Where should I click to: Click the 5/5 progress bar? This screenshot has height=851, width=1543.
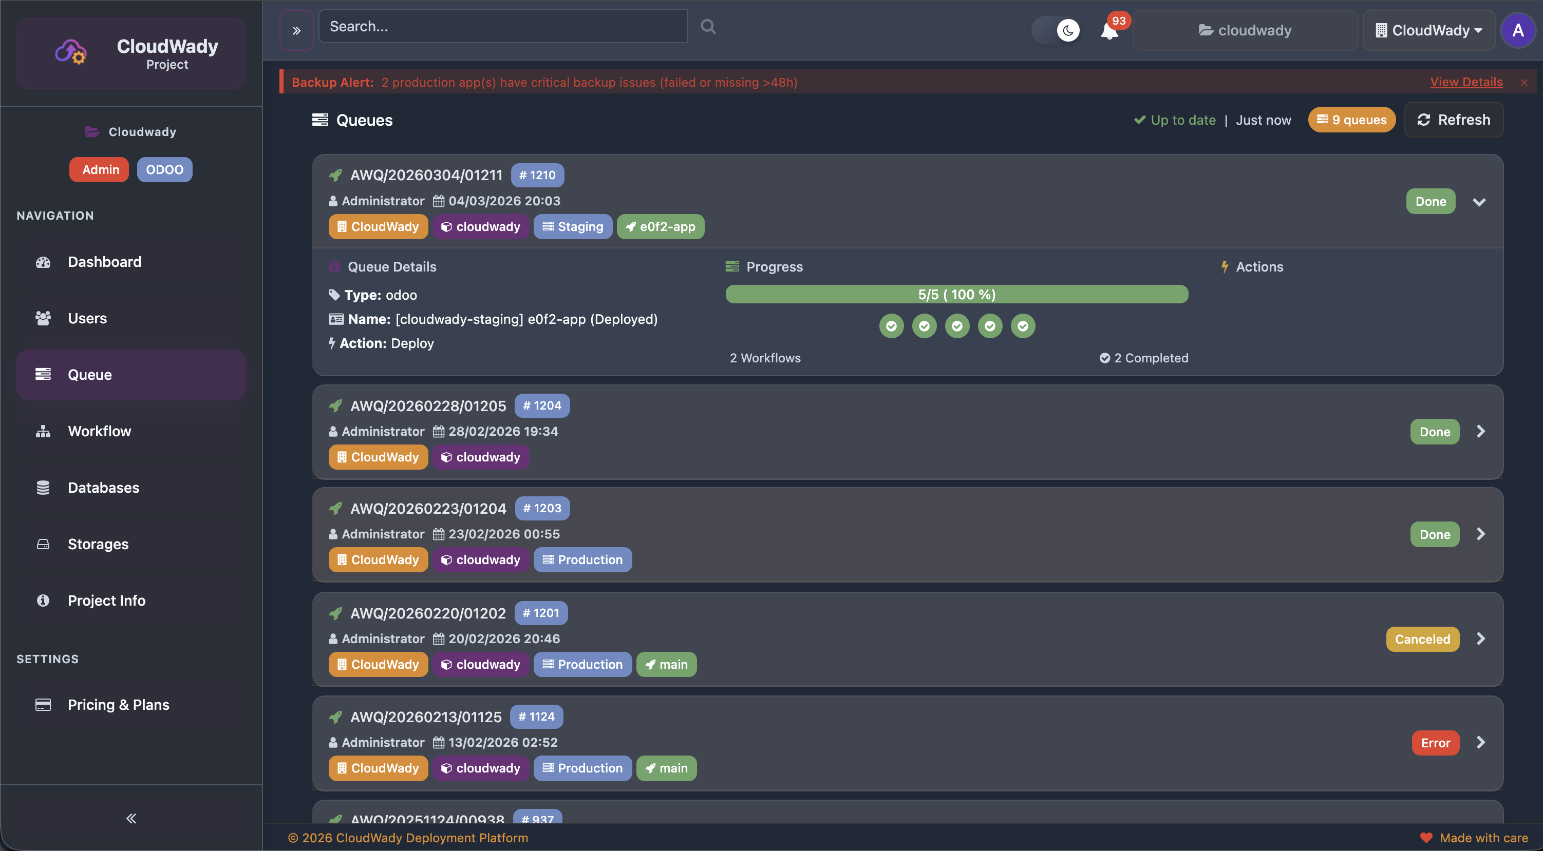click(x=956, y=294)
